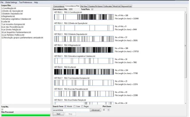This screenshot has height=117, width=190.
Task: Open the Keyword List tab
Action: point(126,6)
